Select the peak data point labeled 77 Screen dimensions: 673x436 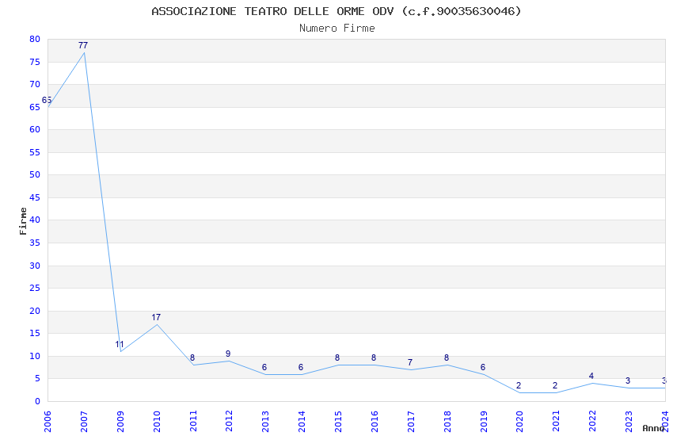[84, 52]
